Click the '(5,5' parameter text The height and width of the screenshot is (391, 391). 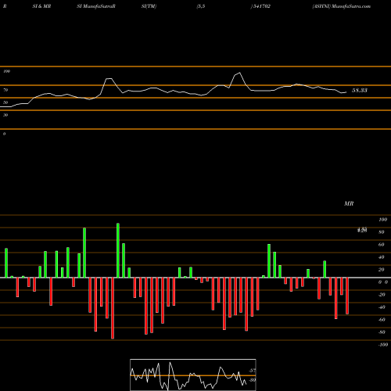point(201,6)
